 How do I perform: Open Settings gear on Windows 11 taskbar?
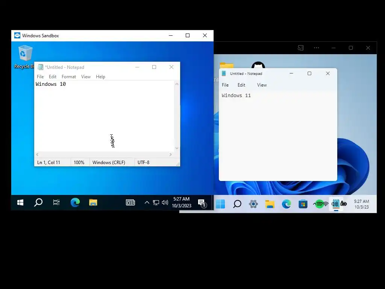[253, 204]
